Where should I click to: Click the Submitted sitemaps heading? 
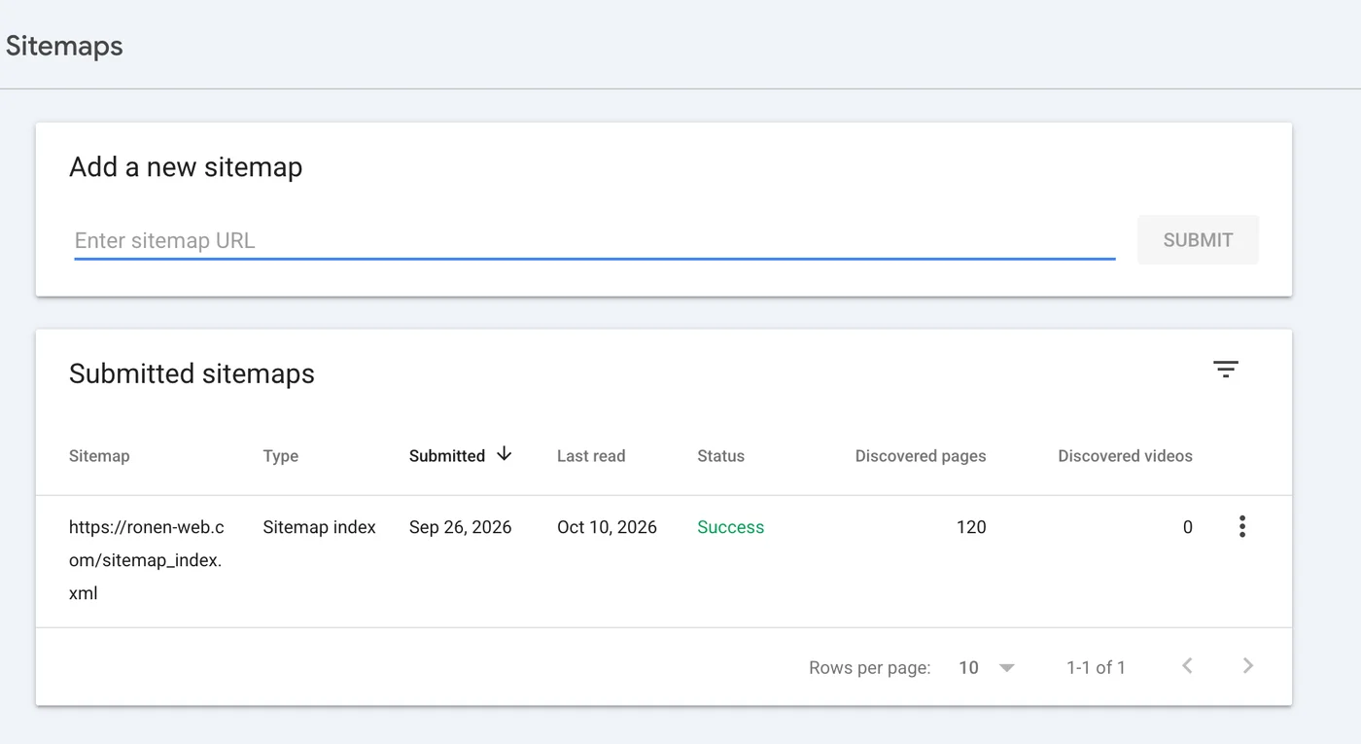coord(192,373)
